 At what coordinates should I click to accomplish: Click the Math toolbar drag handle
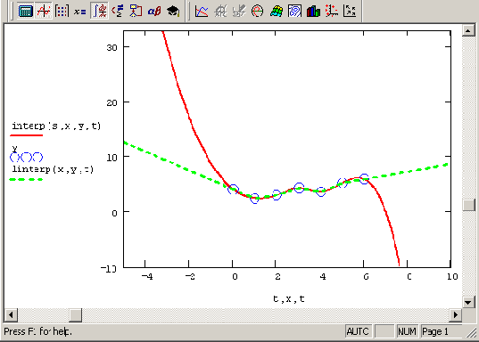12,11
